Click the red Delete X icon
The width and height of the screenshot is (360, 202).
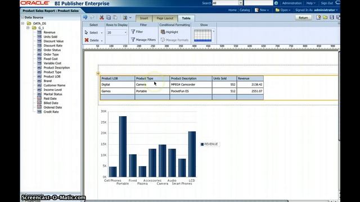tap(87, 40)
